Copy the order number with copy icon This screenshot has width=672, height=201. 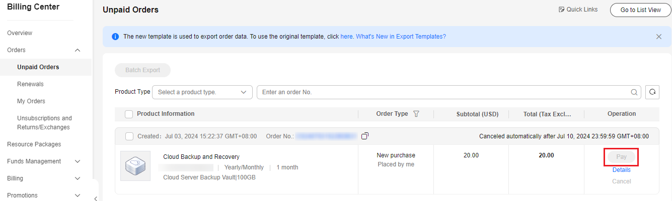365,136
